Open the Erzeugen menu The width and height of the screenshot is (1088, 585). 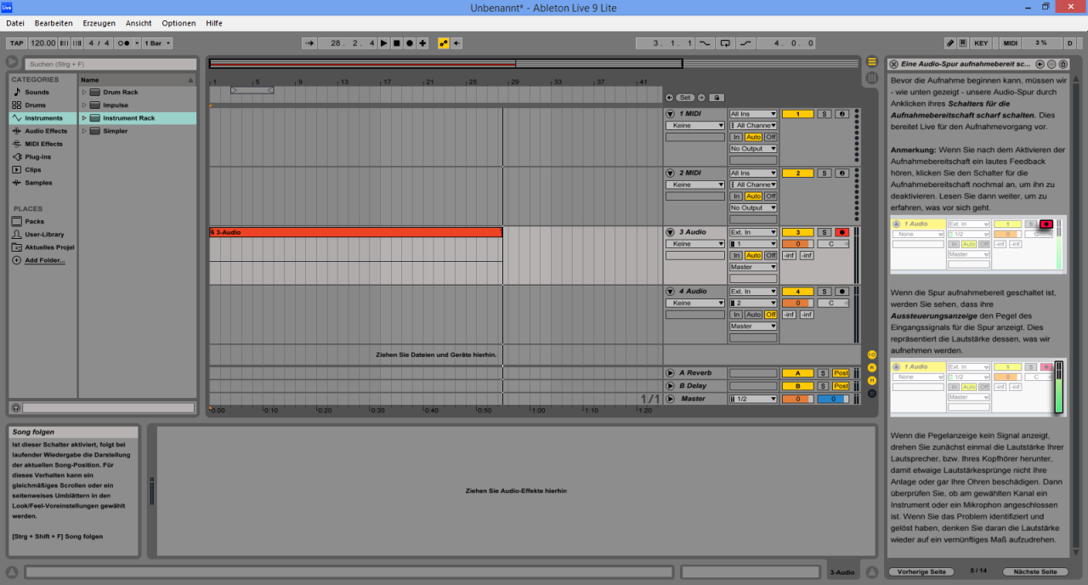coord(99,23)
